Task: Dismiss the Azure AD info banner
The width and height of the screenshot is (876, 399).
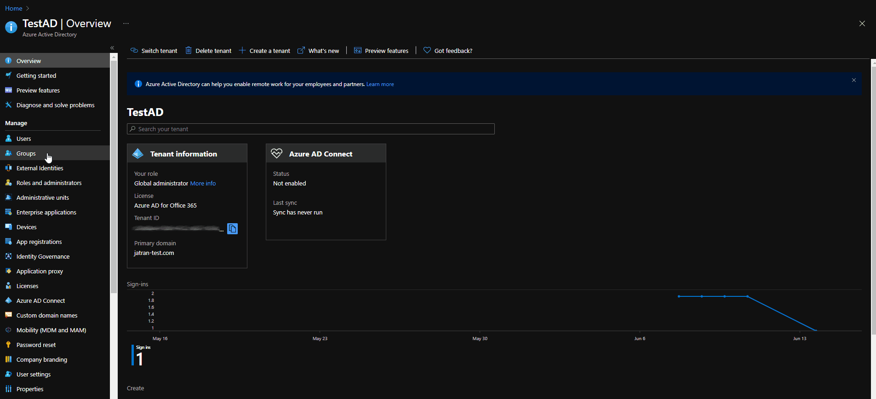Action: pyautogui.click(x=854, y=80)
